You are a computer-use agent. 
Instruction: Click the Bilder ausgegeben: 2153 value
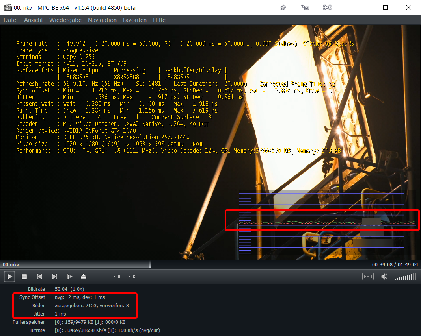(x=92, y=306)
